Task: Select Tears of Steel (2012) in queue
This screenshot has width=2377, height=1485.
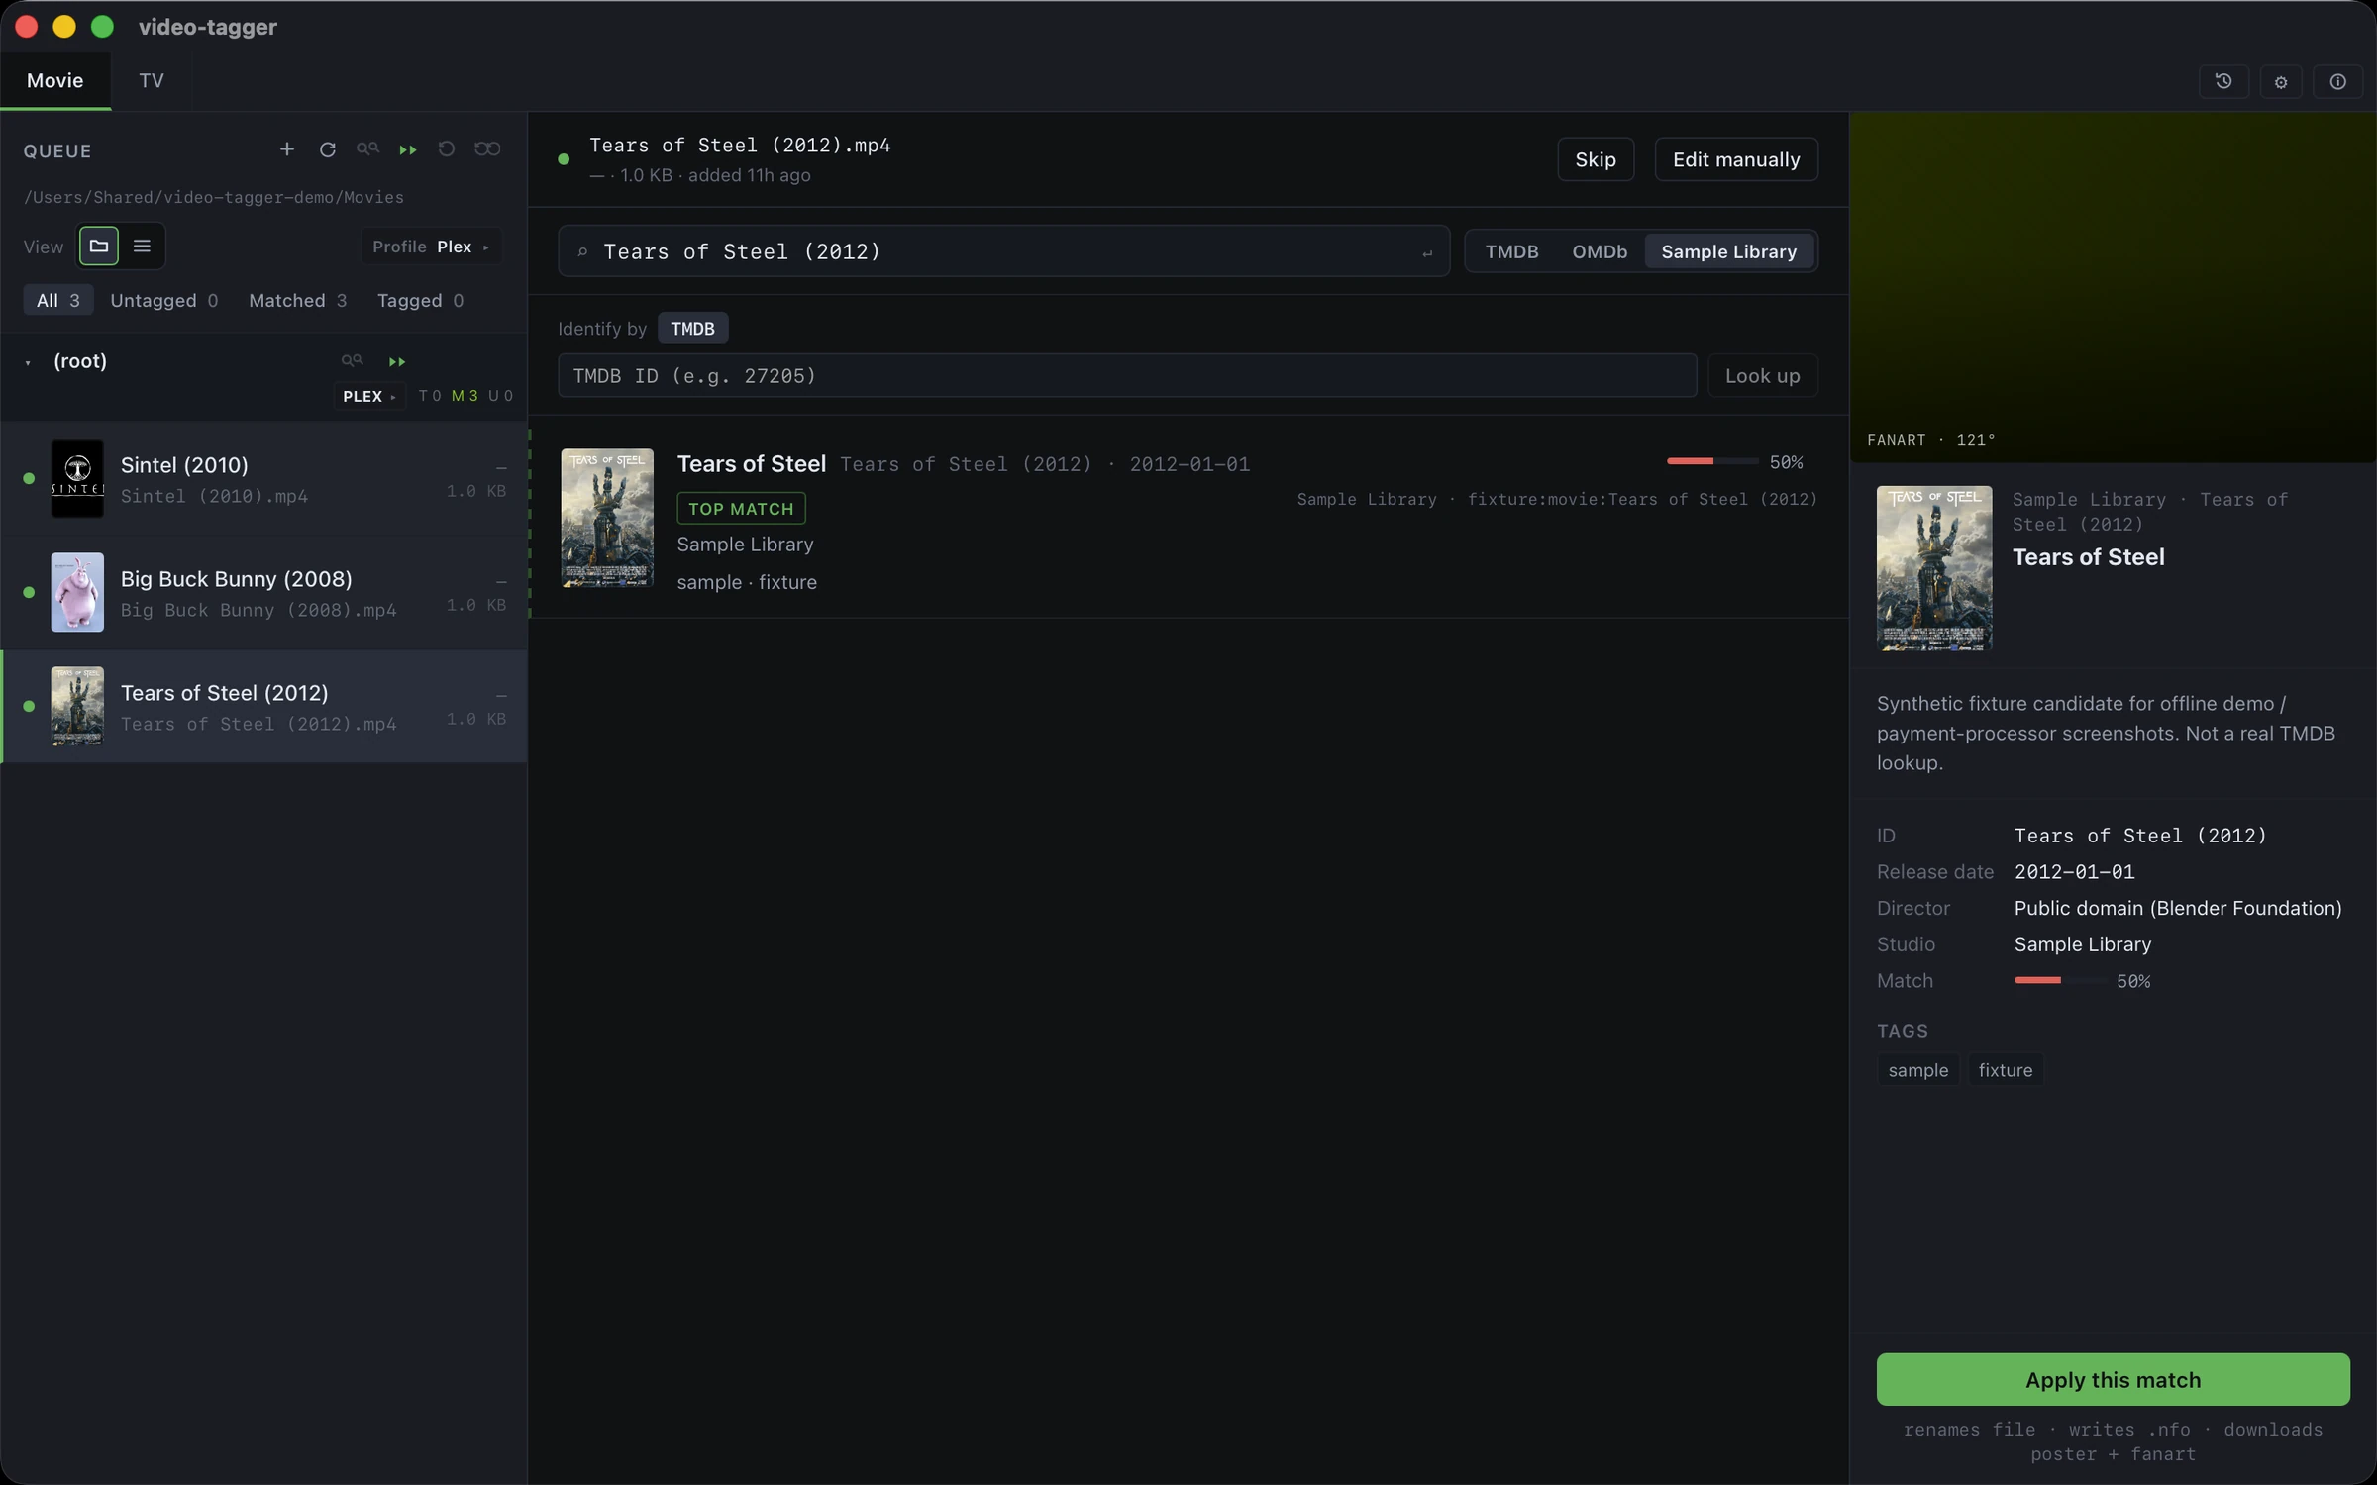Action: pos(263,706)
